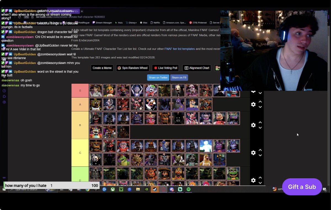
Task: Open Minecraft from the taskbar
Action: coord(121,189)
